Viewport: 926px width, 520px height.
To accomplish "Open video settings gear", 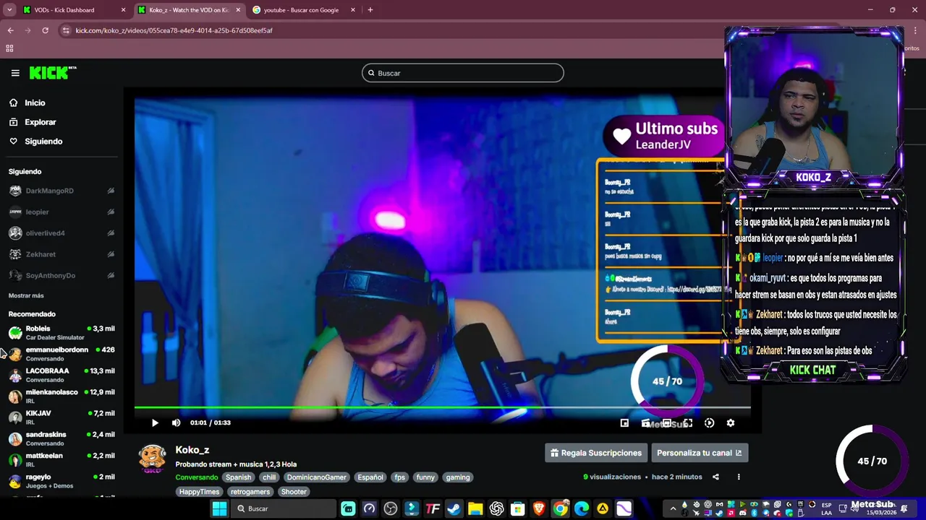I will coord(730,423).
